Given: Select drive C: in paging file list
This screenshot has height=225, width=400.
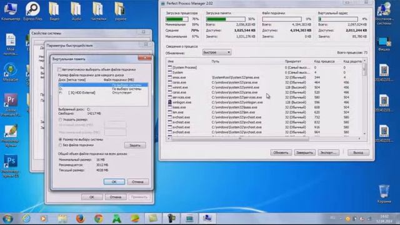Looking at the screenshot, I should (103, 85).
